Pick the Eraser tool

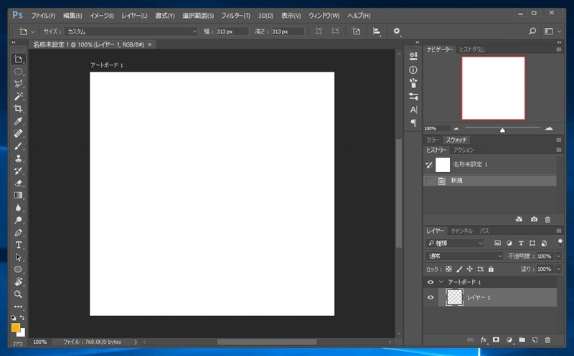[x=19, y=183]
